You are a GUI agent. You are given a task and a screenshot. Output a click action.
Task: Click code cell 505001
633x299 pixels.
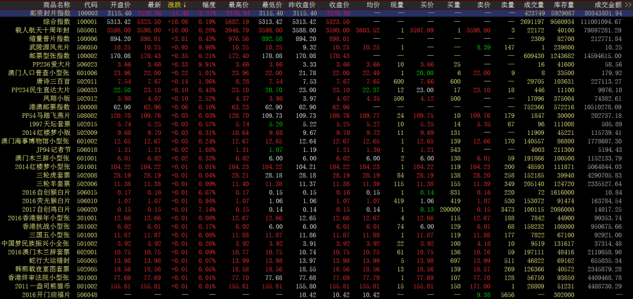point(87,30)
